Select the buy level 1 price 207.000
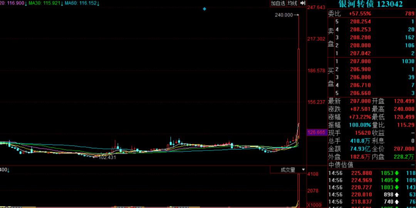The image size is (416, 208). tap(360, 61)
